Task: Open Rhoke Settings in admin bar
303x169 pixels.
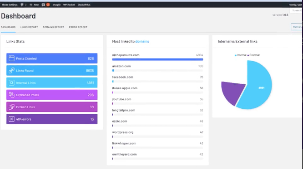Action: coord(10,5)
